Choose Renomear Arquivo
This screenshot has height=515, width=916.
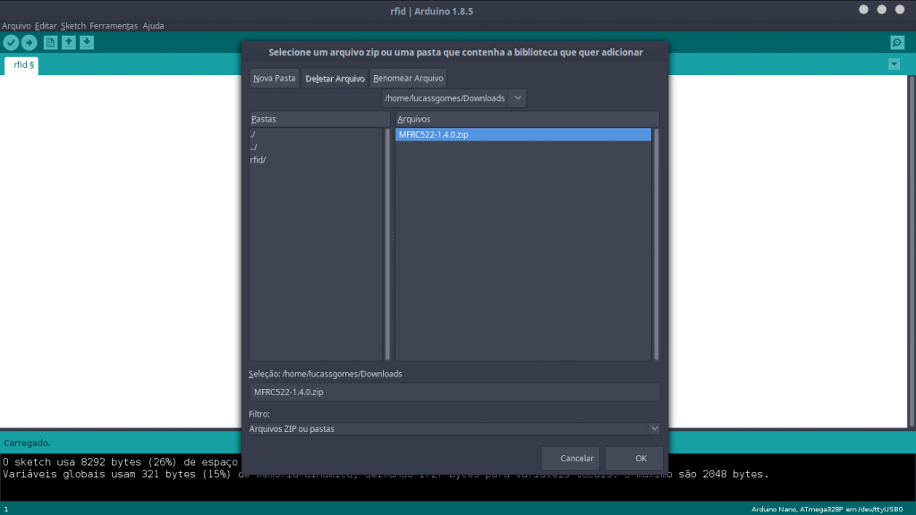[x=408, y=78]
